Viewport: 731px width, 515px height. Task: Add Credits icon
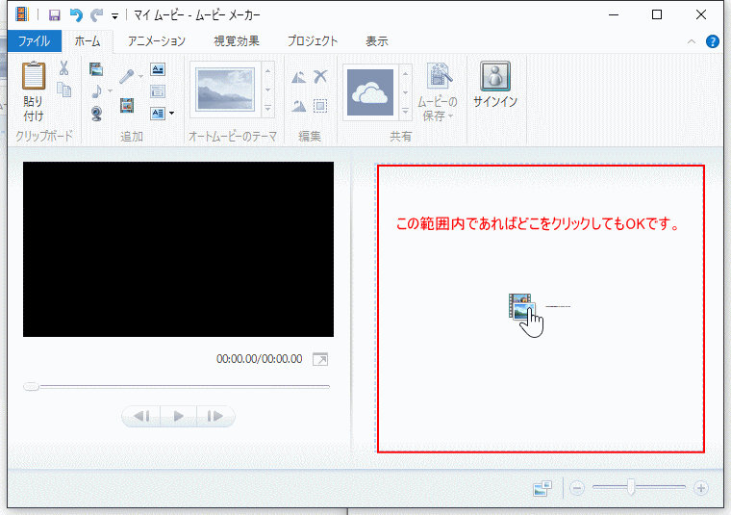[158, 113]
